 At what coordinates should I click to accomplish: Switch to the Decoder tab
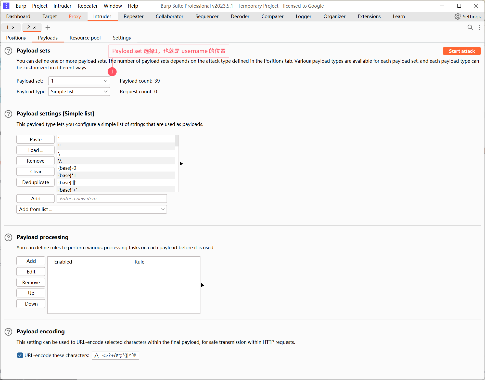pyautogui.click(x=240, y=17)
